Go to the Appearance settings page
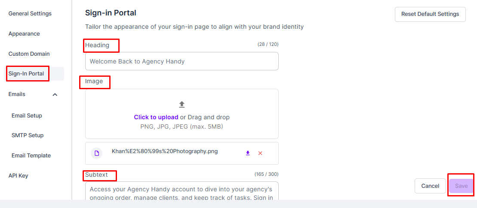 click(24, 34)
